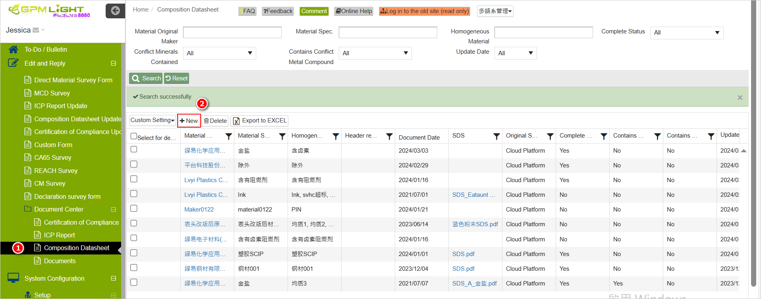Open the Complete Status dropdown
Image resolution: width=761 pixels, height=299 pixels.
[687, 33]
